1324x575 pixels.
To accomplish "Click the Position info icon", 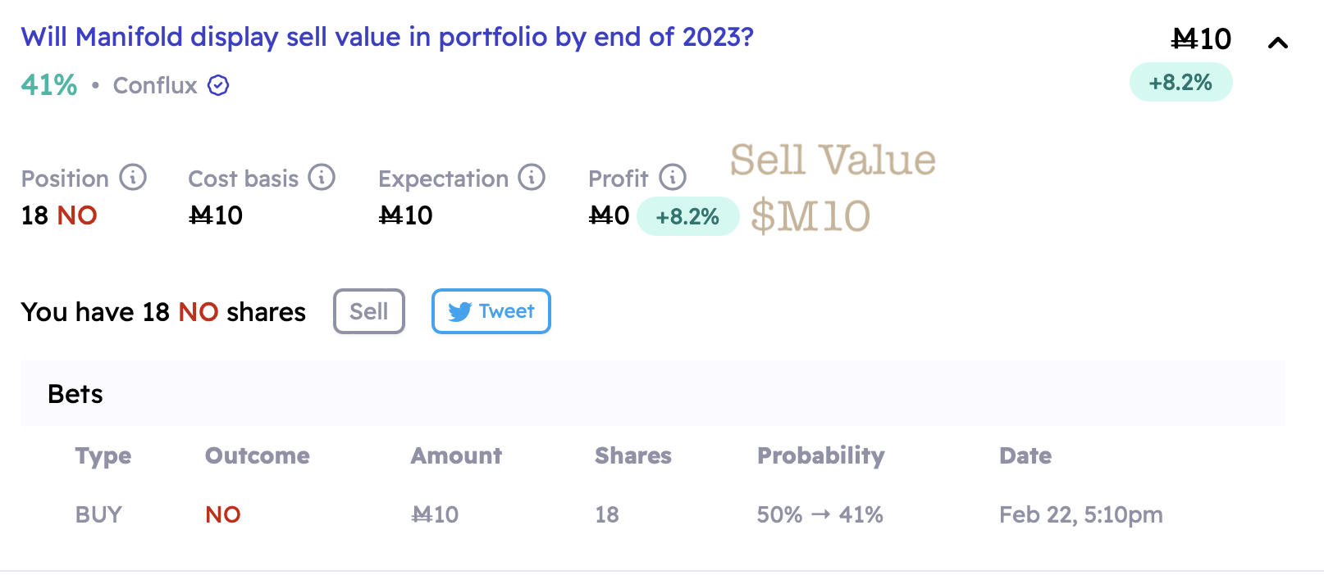I will [x=133, y=177].
